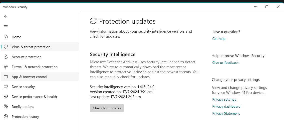Open the hamburger navigation menu icon
The image size is (284, 137).
point(6,27)
